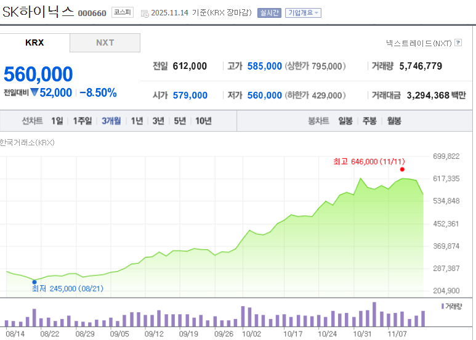Image resolution: width=476 pixels, height=340 pixels.
Task: Click the 534,848 y-axis label
Action: (446, 201)
